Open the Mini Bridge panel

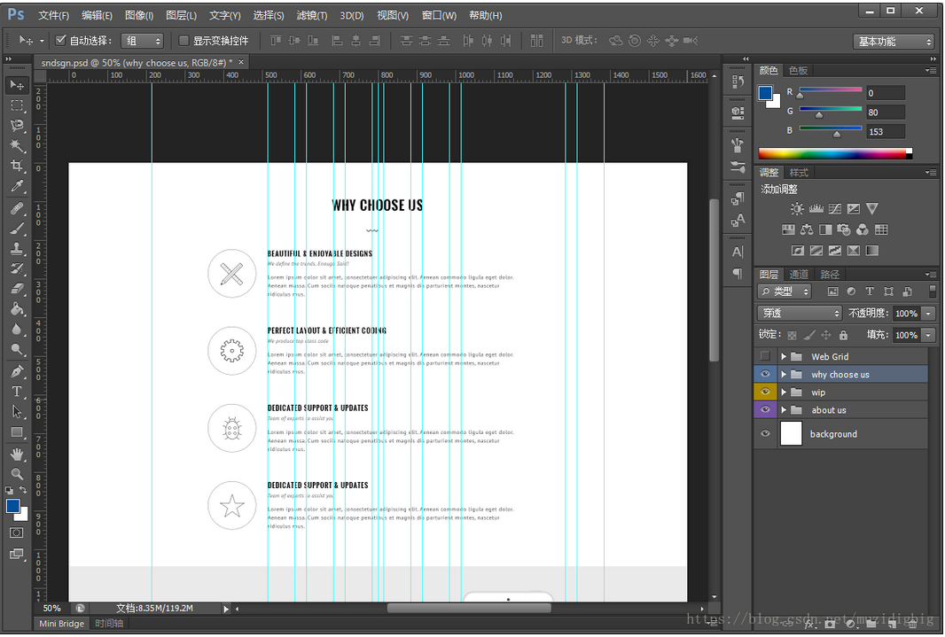coord(61,624)
